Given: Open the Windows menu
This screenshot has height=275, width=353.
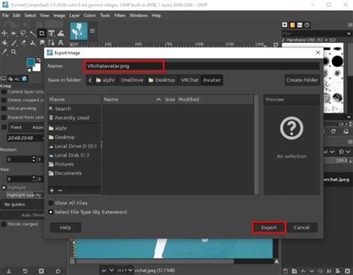Looking at the screenshot, I should [x=139, y=16].
